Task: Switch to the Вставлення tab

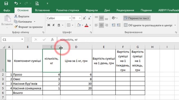Action: (42, 10)
